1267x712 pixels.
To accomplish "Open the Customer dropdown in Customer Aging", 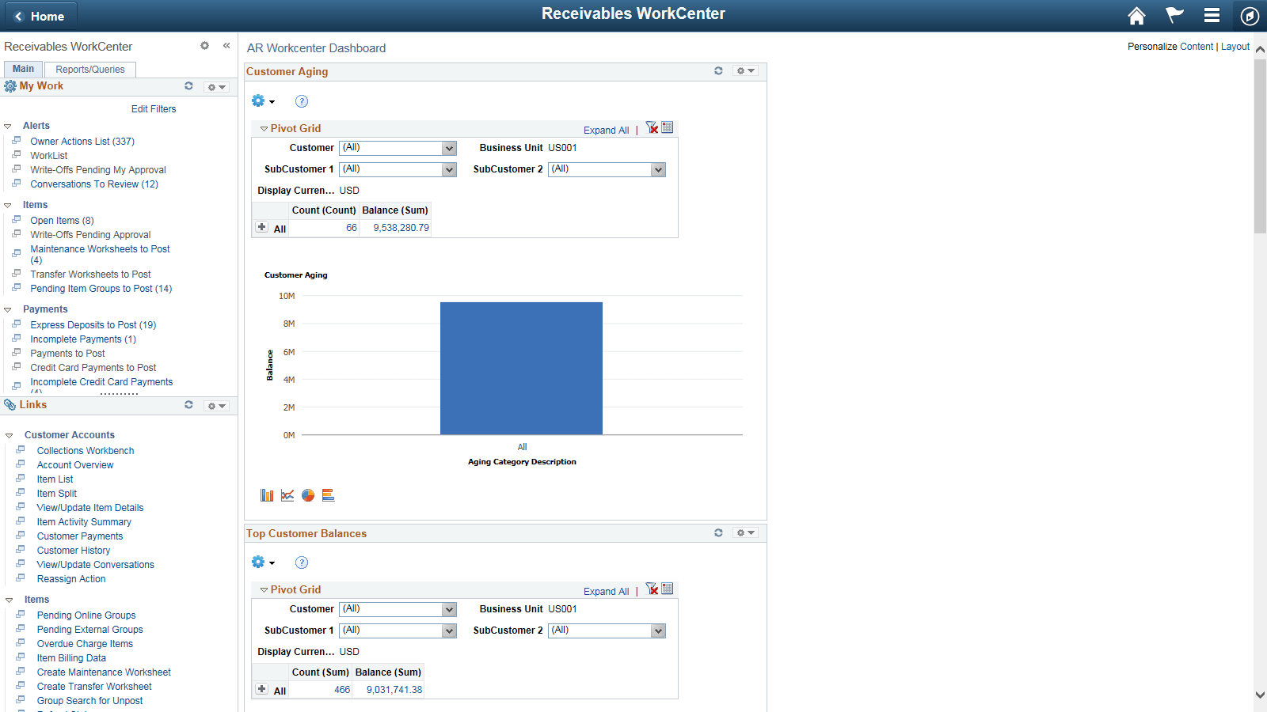I will pos(447,148).
